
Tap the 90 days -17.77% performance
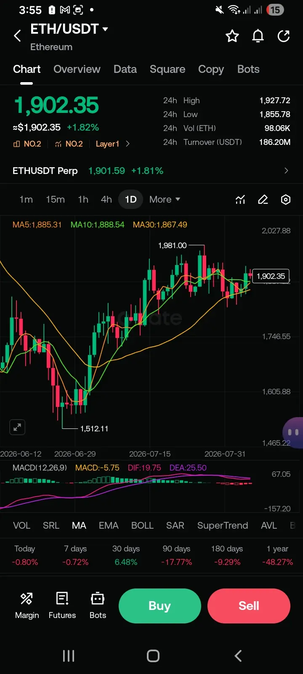176,555
